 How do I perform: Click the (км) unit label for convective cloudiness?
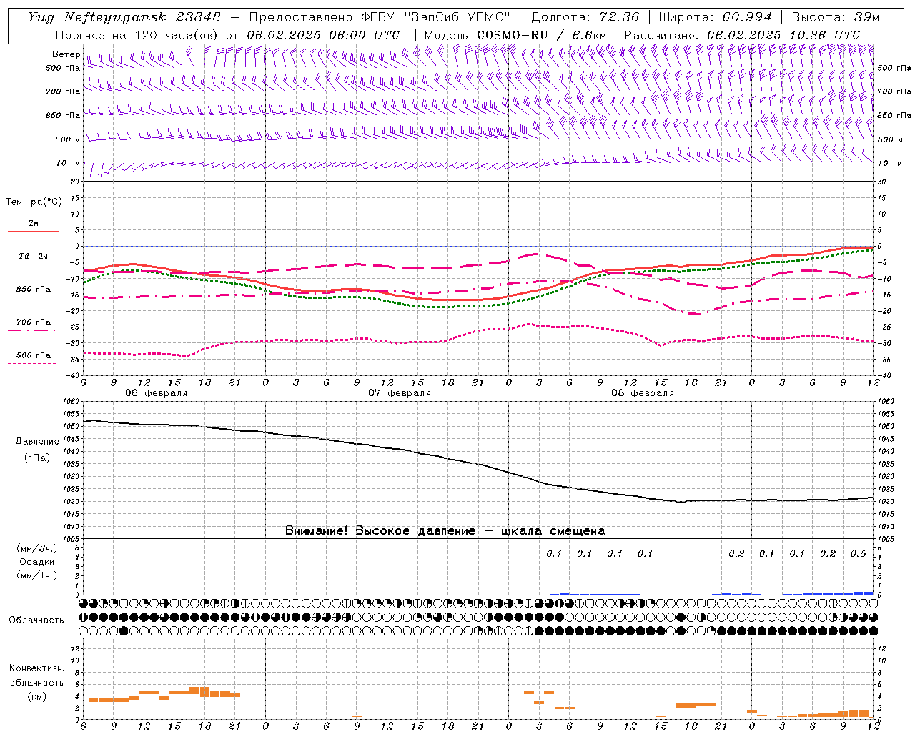[36, 696]
